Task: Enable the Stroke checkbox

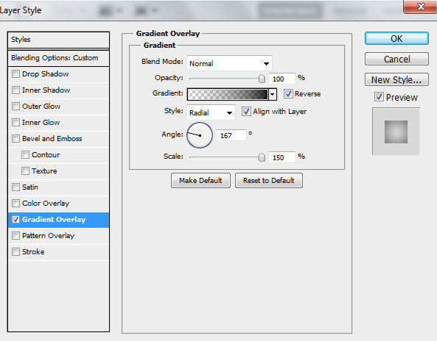Action: pyautogui.click(x=15, y=251)
